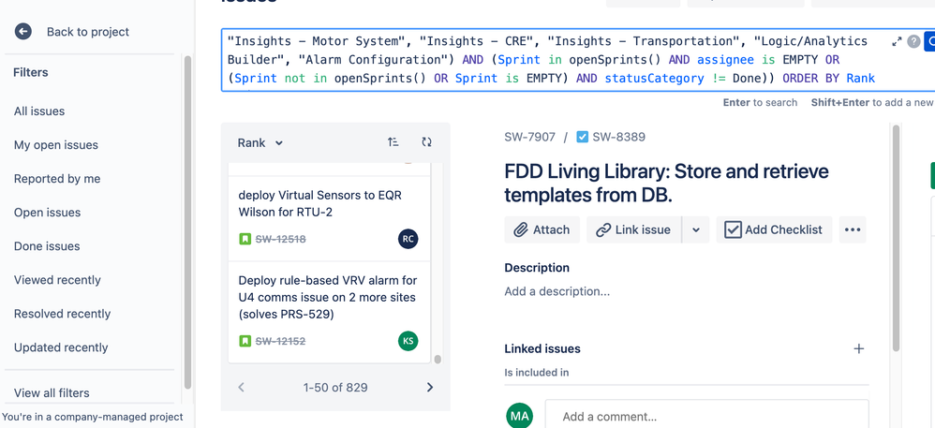Select deploy Virtual Sensors to EQR Wilson card
Image resolution: width=935 pixels, height=428 pixels.
coord(329,219)
